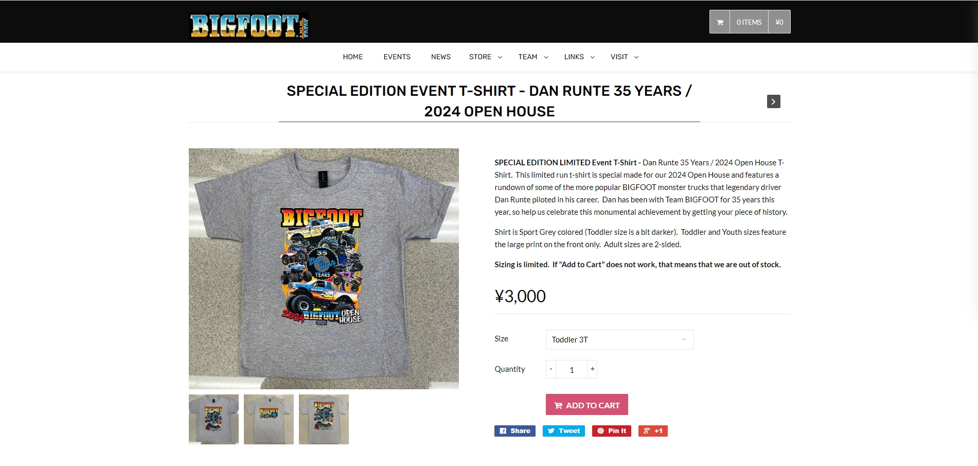
Task: Select the second shirt thumbnail
Action: pyautogui.click(x=269, y=419)
